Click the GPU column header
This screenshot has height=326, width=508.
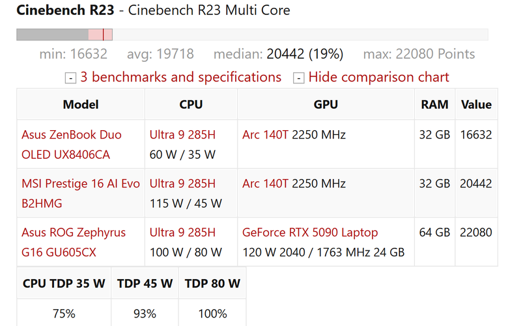[326, 104]
